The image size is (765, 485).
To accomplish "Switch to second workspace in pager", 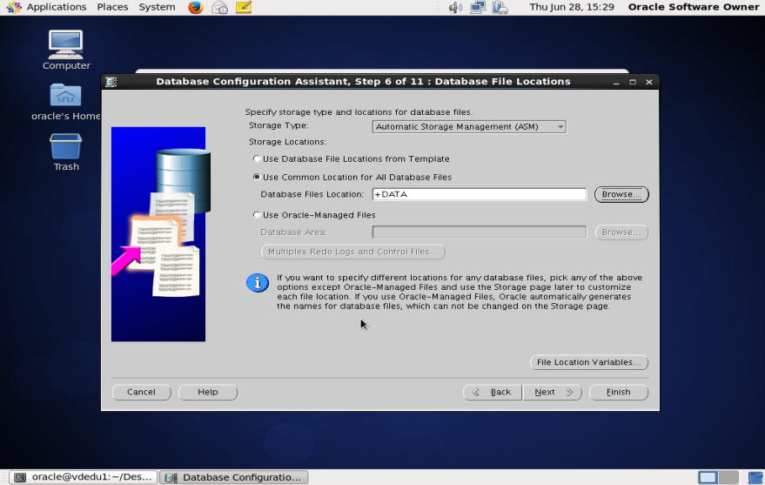I will [728, 477].
